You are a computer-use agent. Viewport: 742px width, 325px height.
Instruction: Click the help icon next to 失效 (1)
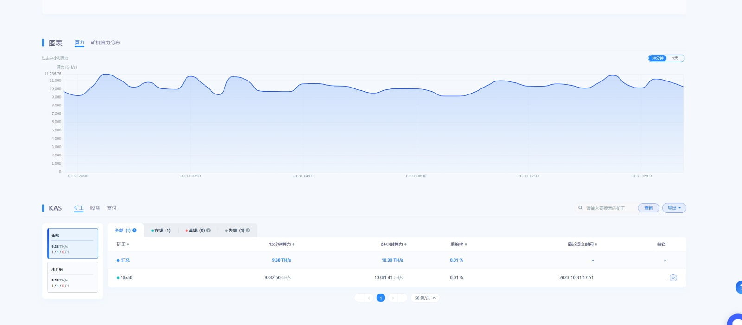(248, 231)
